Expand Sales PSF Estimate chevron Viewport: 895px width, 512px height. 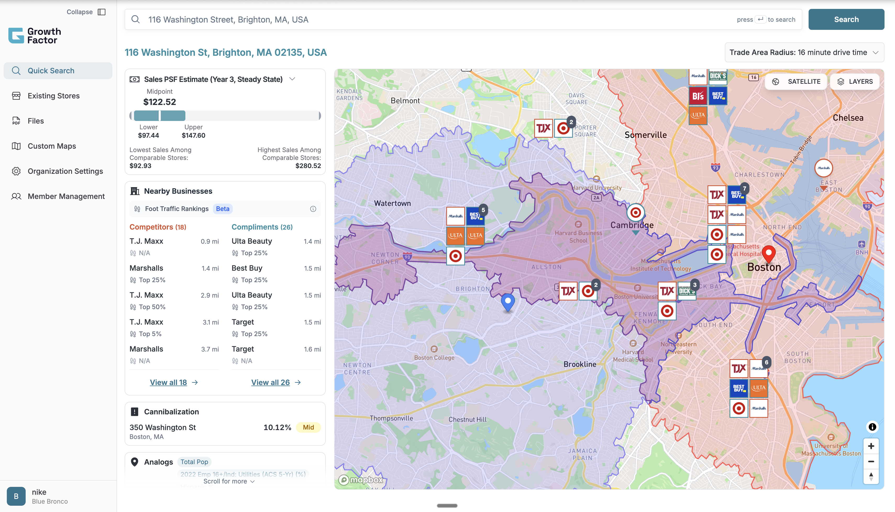pyautogui.click(x=292, y=79)
